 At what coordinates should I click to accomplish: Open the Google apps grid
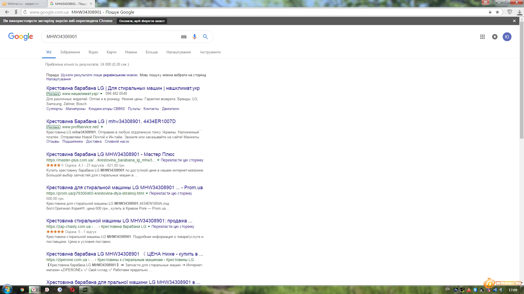pyautogui.click(x=482, y=37)
